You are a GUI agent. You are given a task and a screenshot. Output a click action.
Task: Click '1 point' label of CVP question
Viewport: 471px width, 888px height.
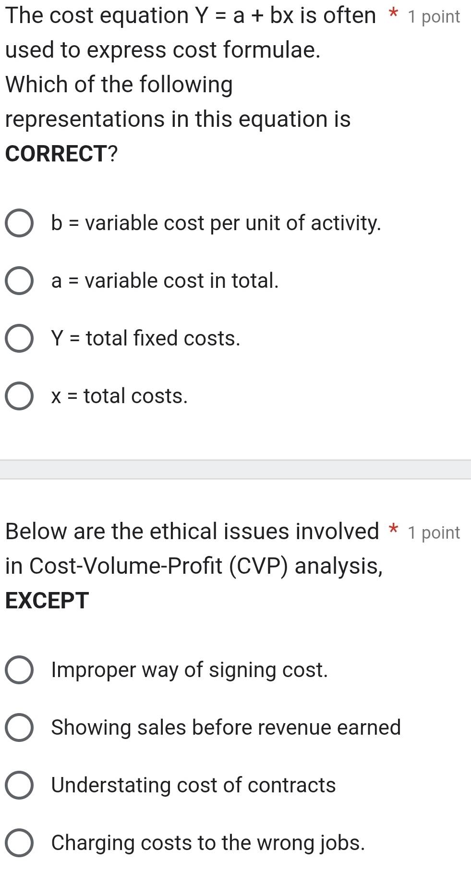[434, 533]
